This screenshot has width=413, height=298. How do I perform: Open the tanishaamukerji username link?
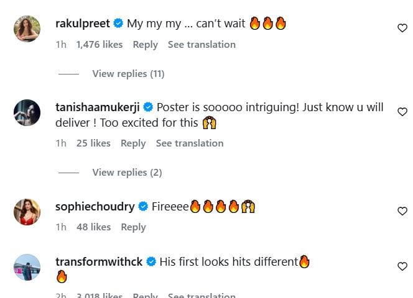(x=98, y=106)
